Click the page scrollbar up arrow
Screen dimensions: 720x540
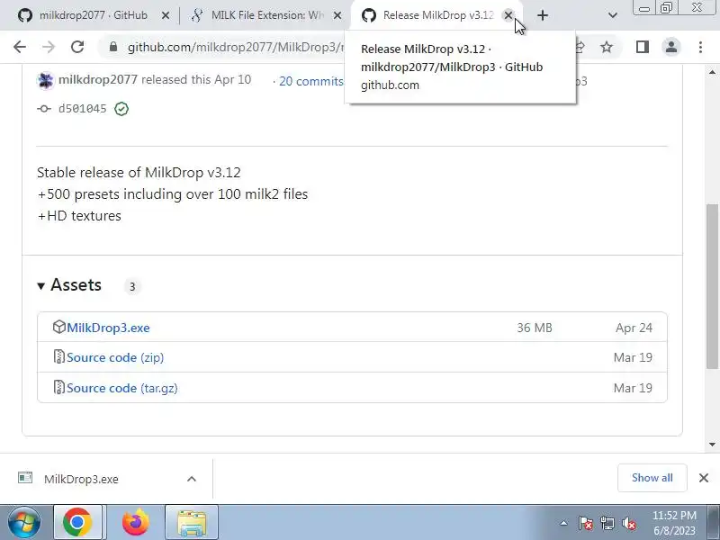(712, 73)
